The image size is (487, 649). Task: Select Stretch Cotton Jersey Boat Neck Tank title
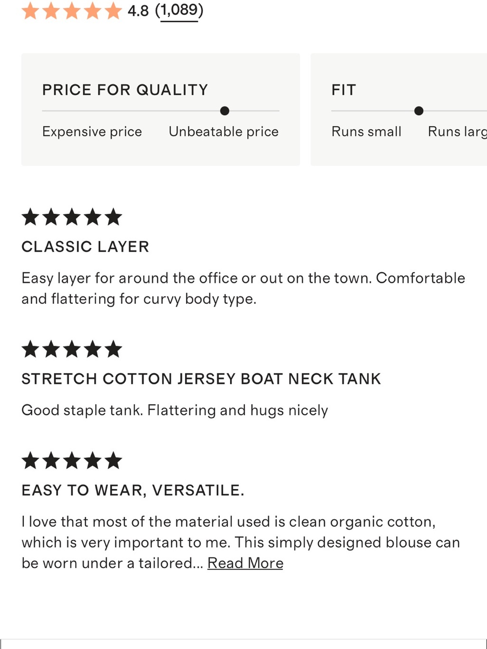point(201,379)
